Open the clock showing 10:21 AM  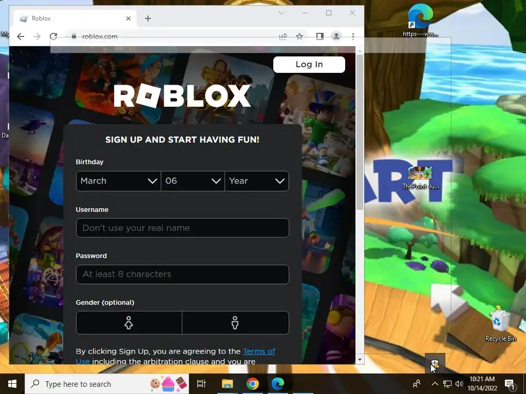[x=482, y=384]
